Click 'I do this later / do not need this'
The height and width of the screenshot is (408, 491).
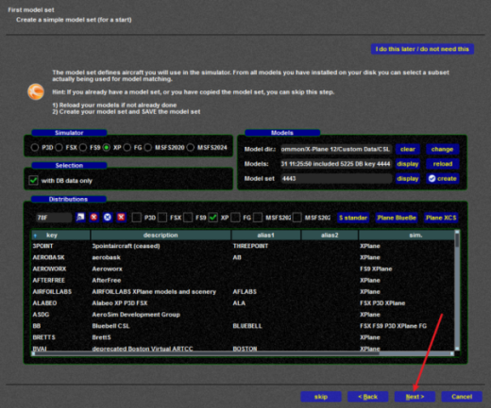(x=422, y=49)
